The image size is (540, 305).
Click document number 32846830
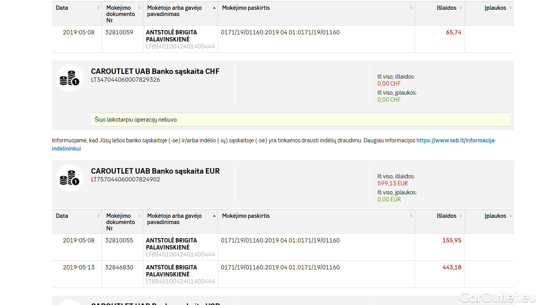point(119,267)
